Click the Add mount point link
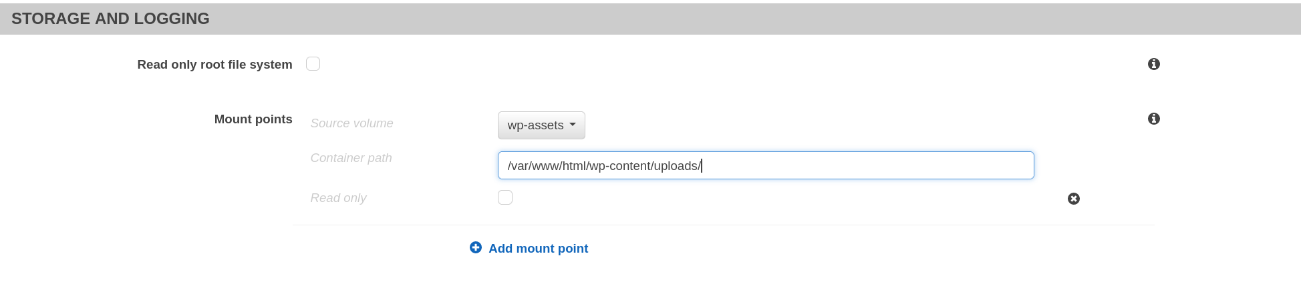 tap(538, 249)
